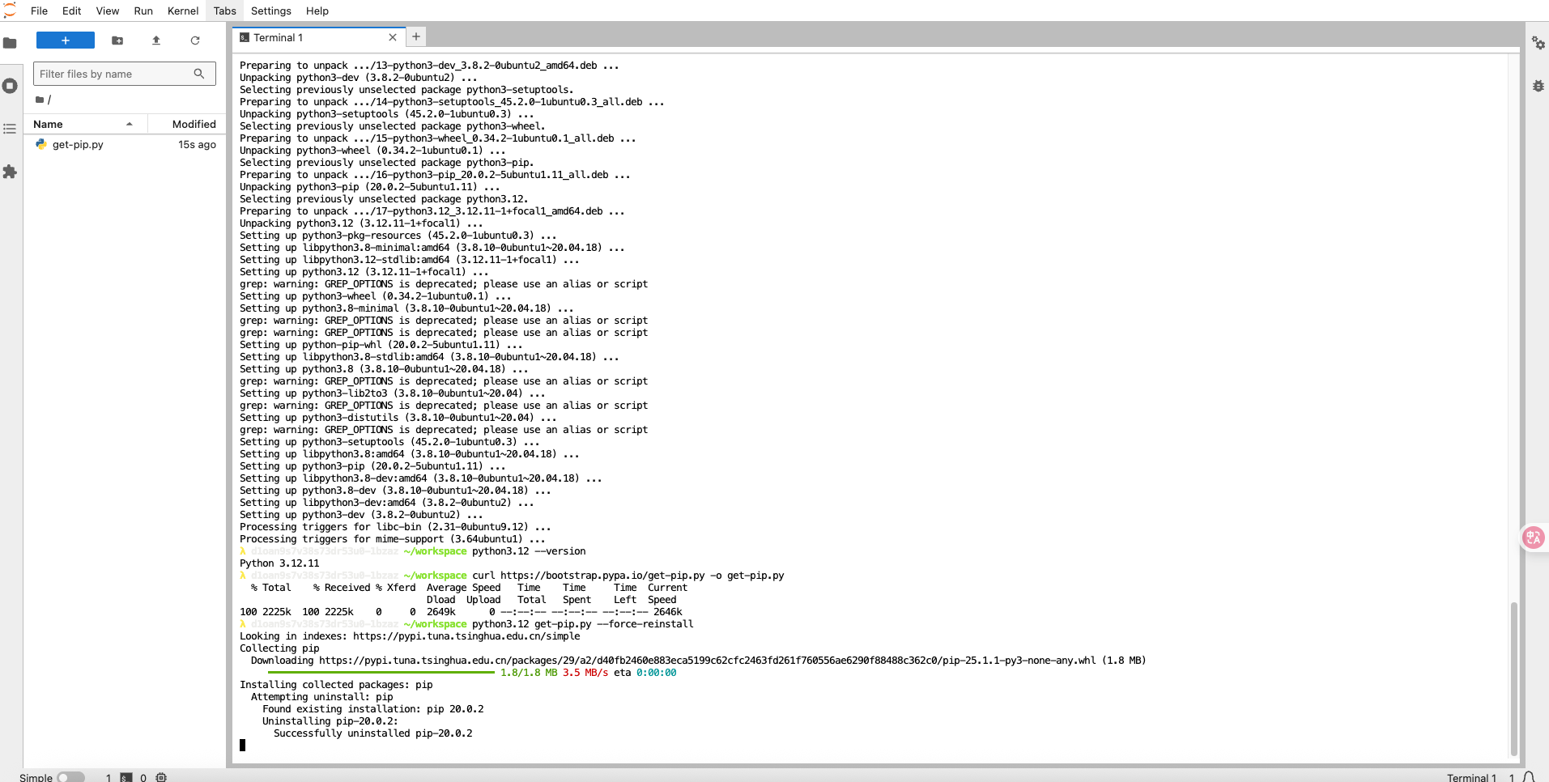Open the Tabs menu
Viewport: 1549px width, 782px height.
[x=225, y=11]
